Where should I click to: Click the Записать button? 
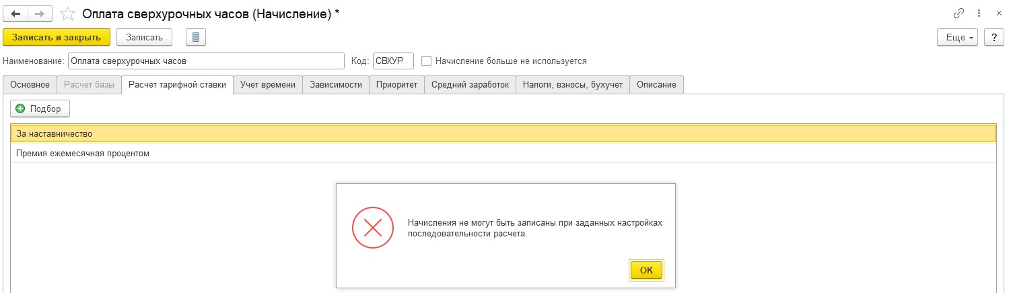coord(145,37)
